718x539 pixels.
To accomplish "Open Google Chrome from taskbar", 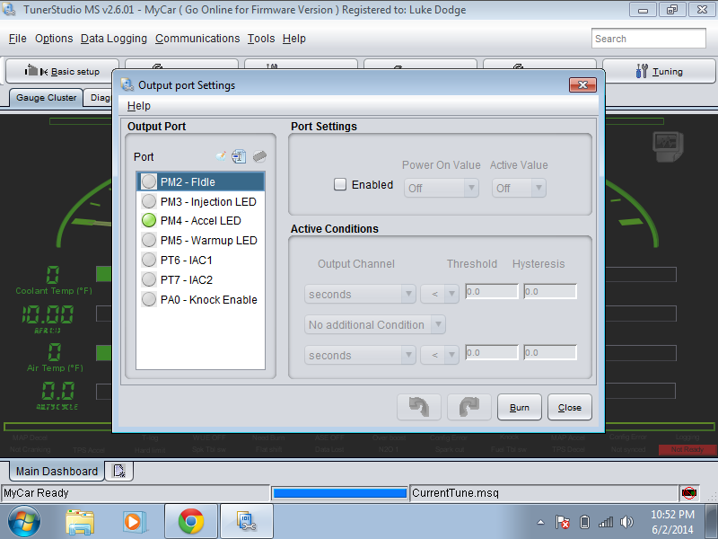I will point(191,522).
